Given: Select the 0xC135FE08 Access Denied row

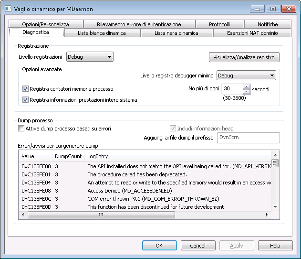Looking at the screenshot, I should click(145, 191).
